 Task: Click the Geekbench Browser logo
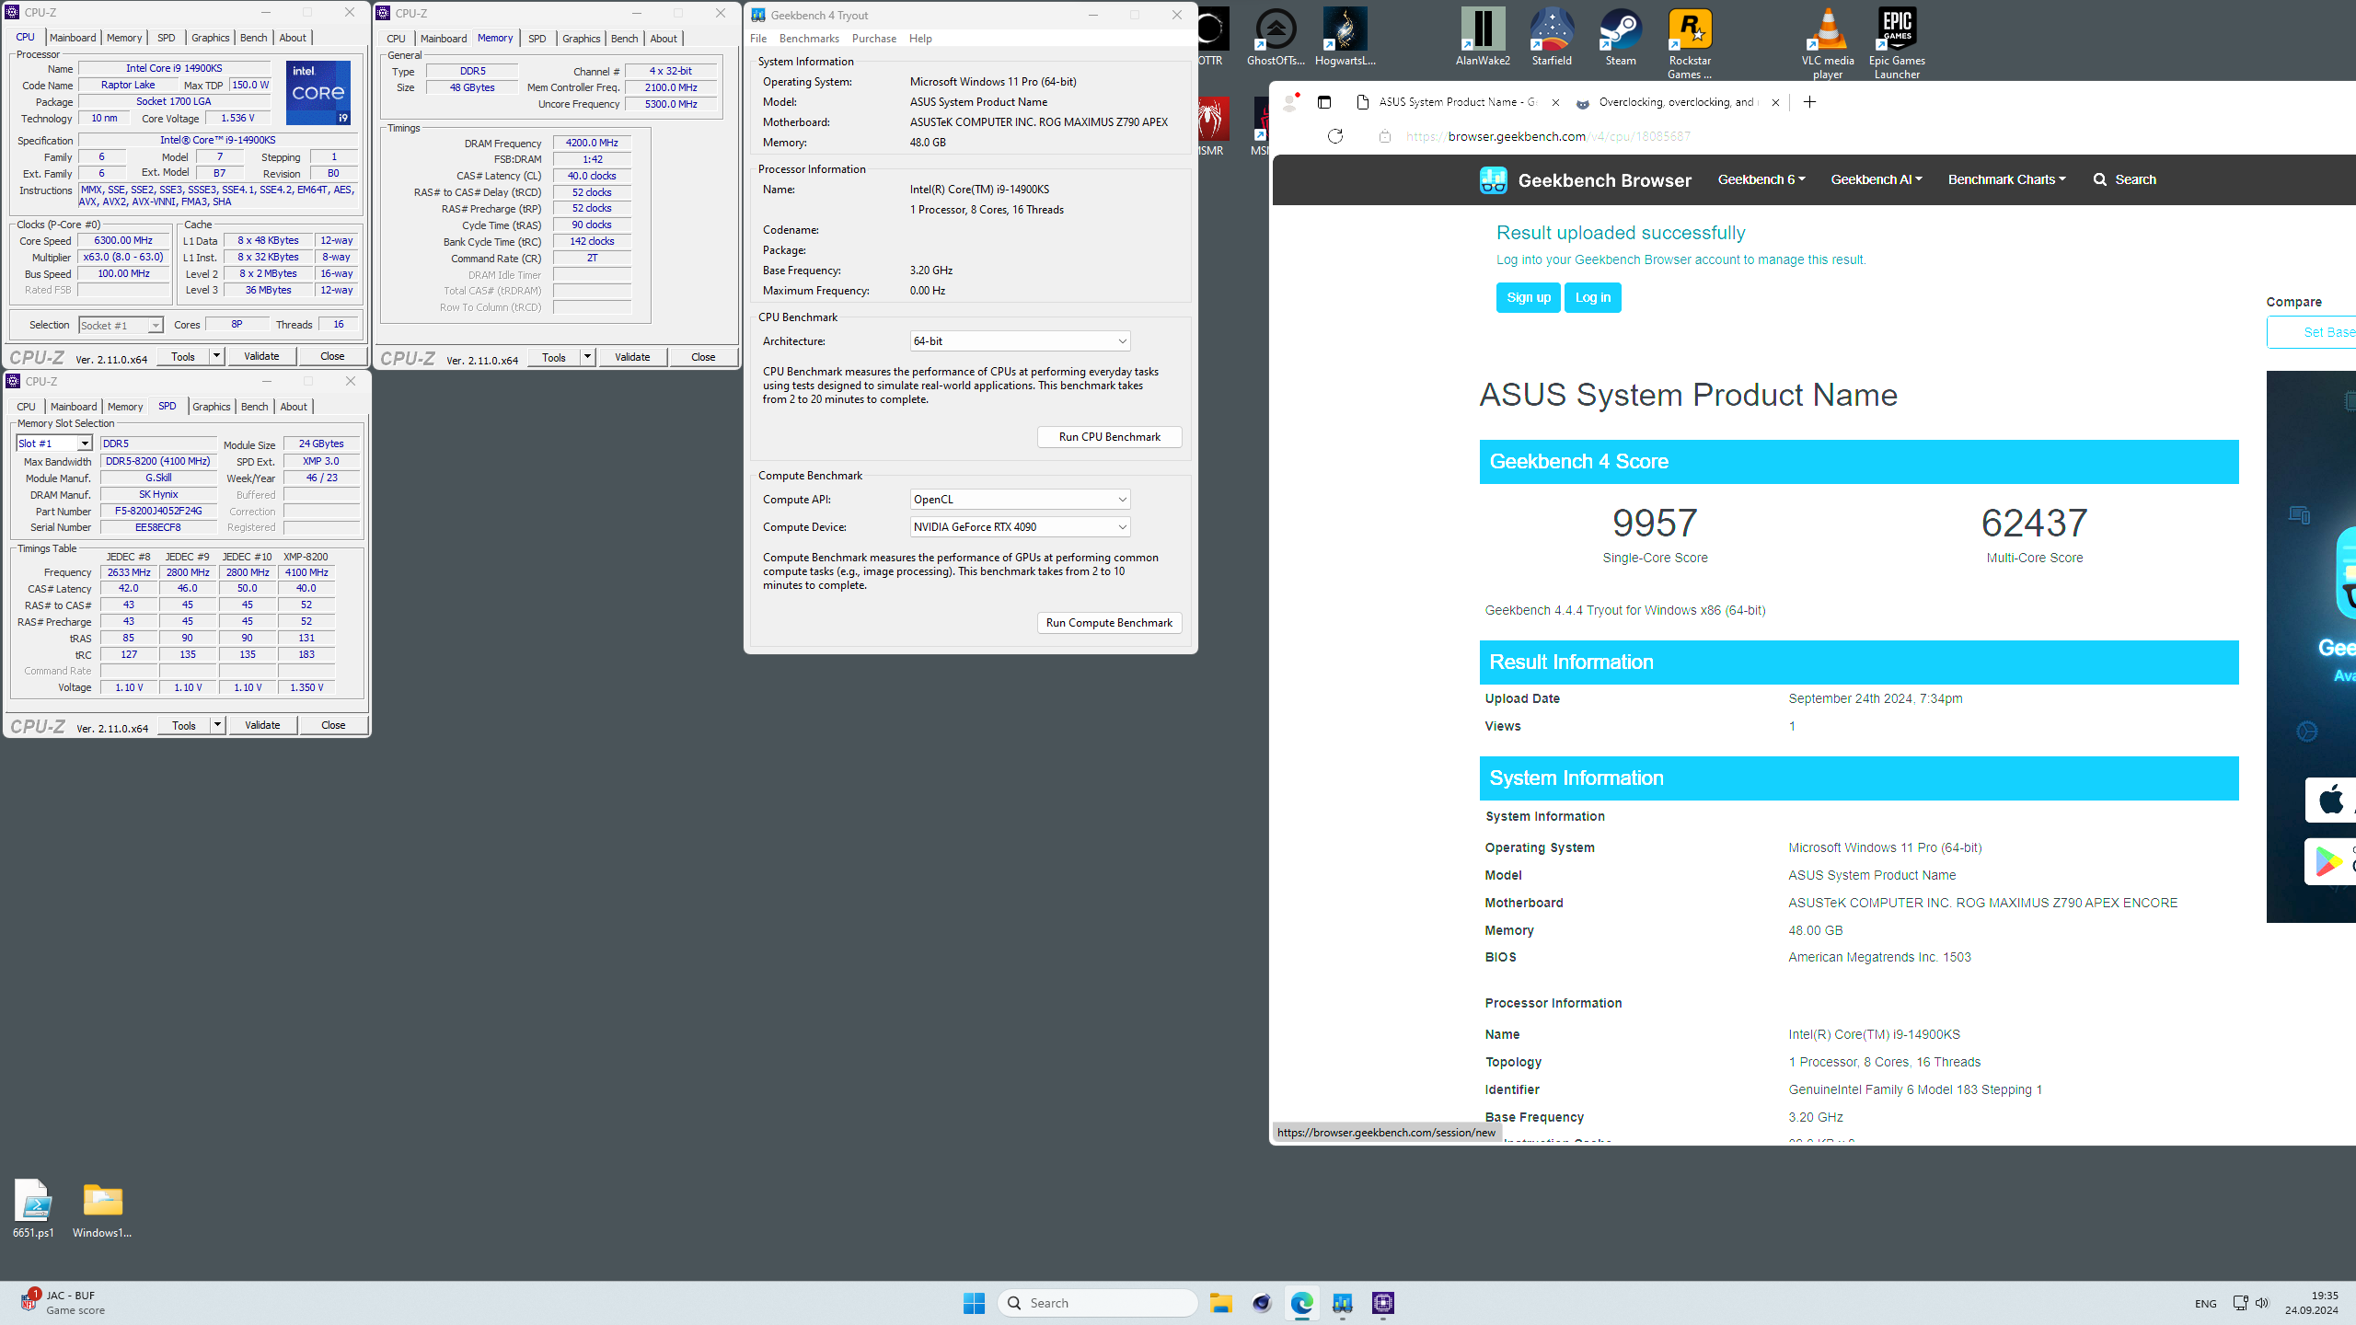[x=1586, y=180]
